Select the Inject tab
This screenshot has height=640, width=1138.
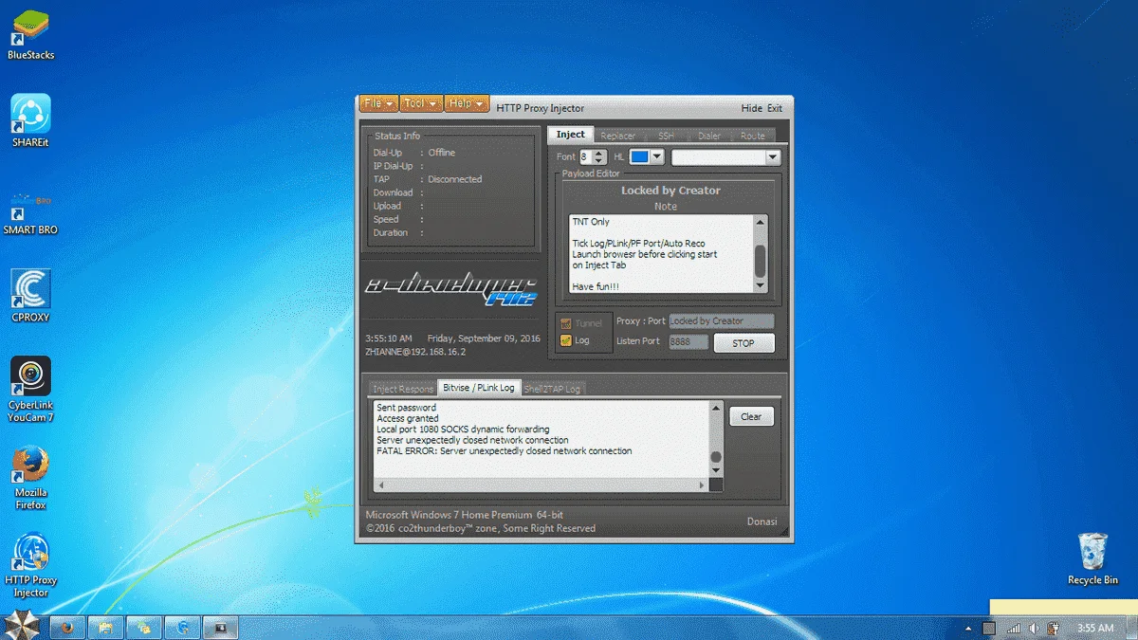click(x=571, y=135)
